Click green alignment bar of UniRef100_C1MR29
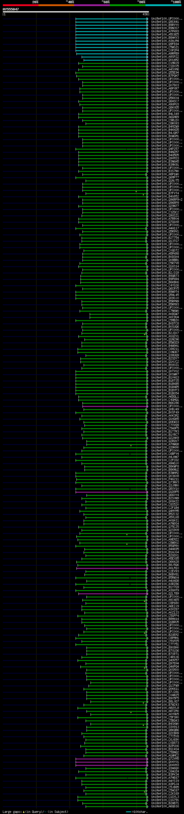The height and width of the screenshot is (814, 184). coord(113,63)
